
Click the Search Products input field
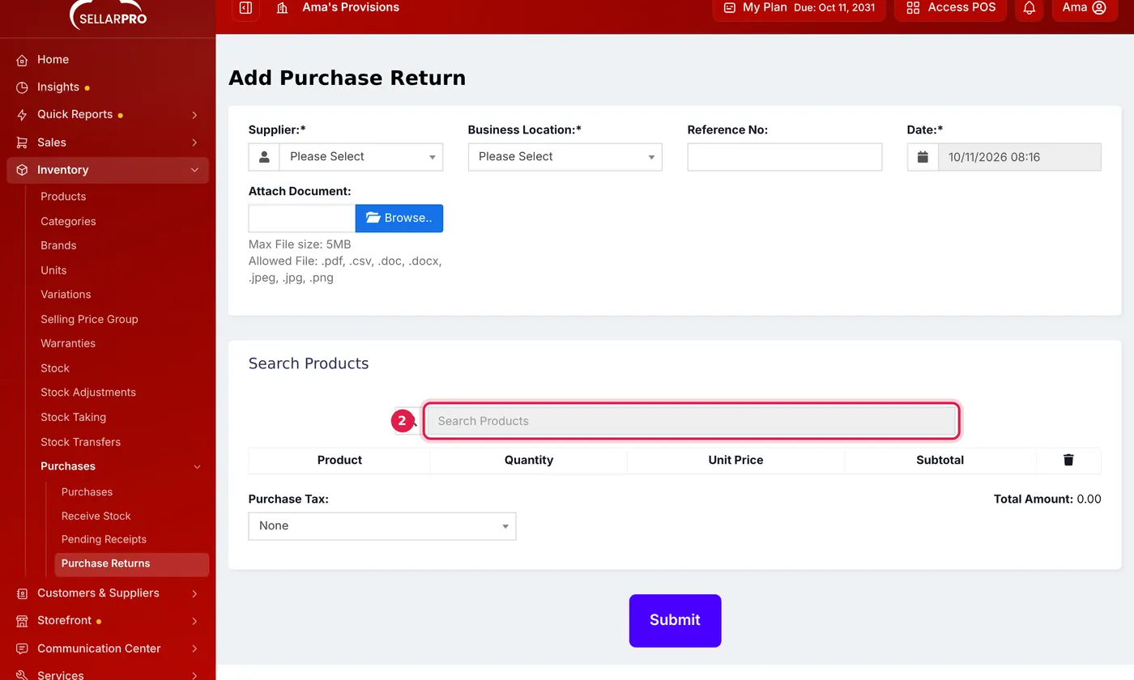[x=692, y=421]
